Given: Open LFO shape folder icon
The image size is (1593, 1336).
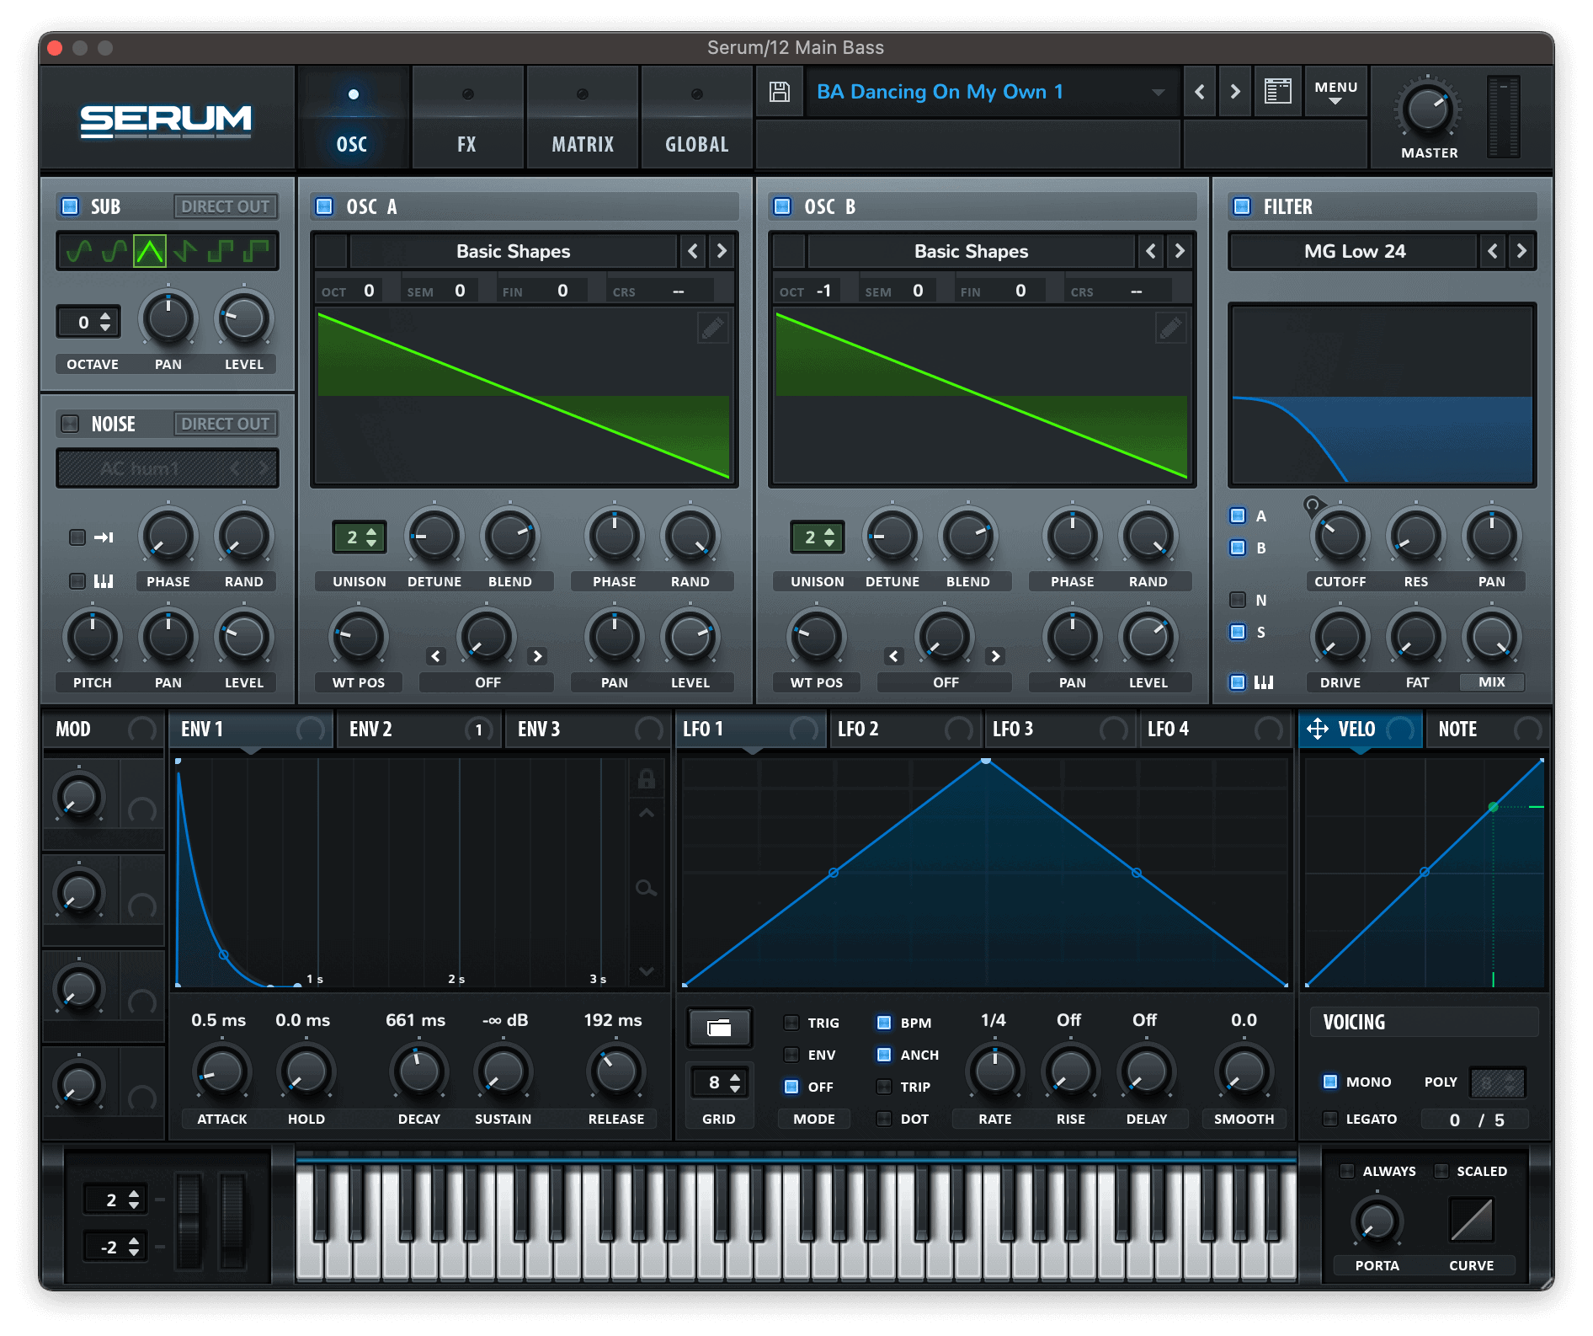Looking at the screenshot, I should point(719,1027).
